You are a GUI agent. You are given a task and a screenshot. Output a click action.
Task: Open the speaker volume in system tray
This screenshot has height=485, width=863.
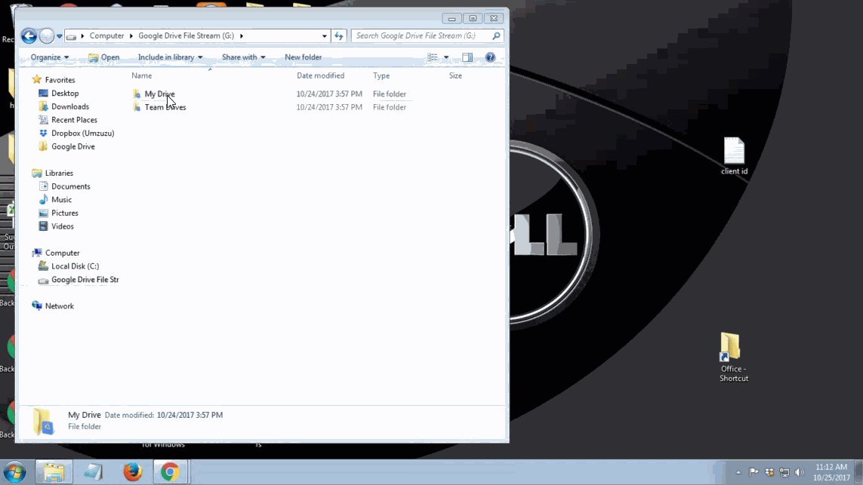800,471
